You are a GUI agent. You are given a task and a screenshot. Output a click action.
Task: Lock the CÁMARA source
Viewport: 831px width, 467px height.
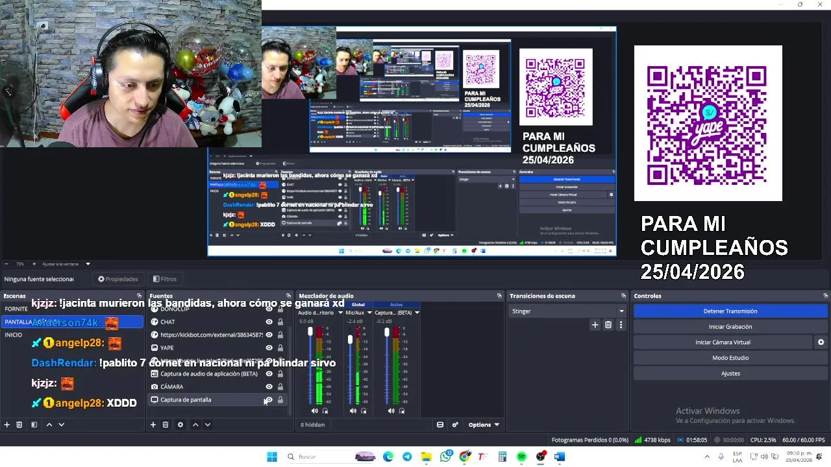point(280,387)
